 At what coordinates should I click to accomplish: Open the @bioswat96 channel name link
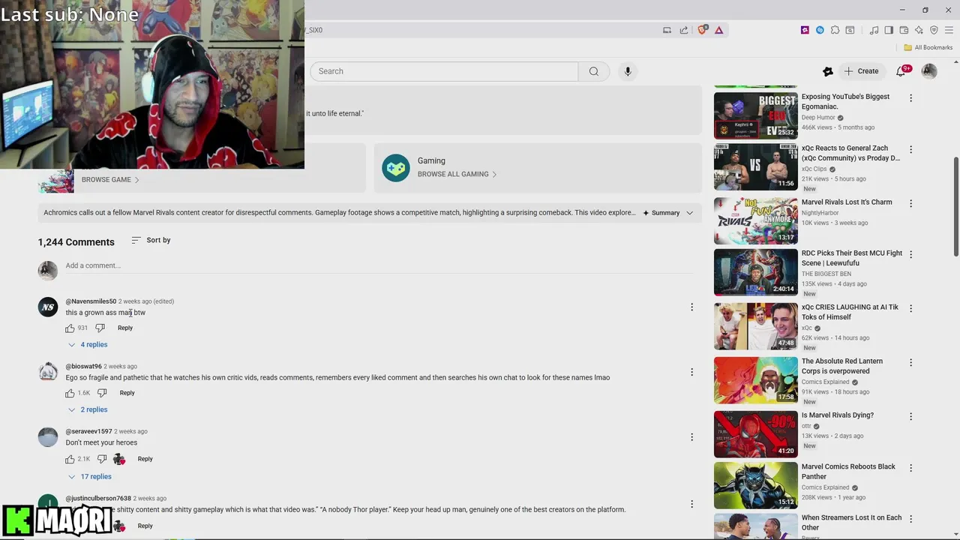[83, 367]
